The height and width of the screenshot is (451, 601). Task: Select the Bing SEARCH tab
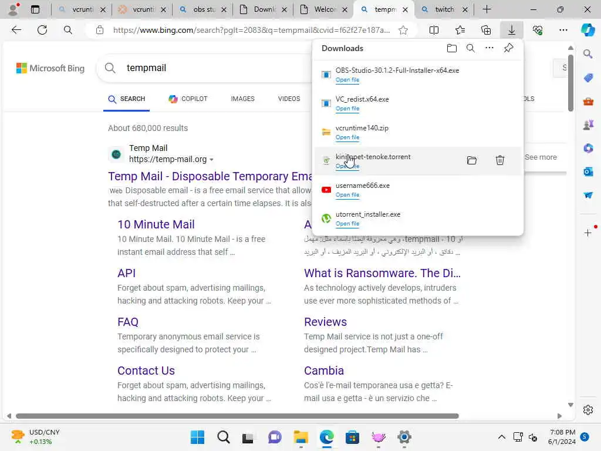click(127, 99)
